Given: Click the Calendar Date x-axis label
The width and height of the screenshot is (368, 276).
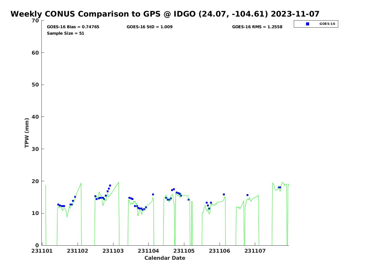Looking at the screenshot, I should (165, 258).
